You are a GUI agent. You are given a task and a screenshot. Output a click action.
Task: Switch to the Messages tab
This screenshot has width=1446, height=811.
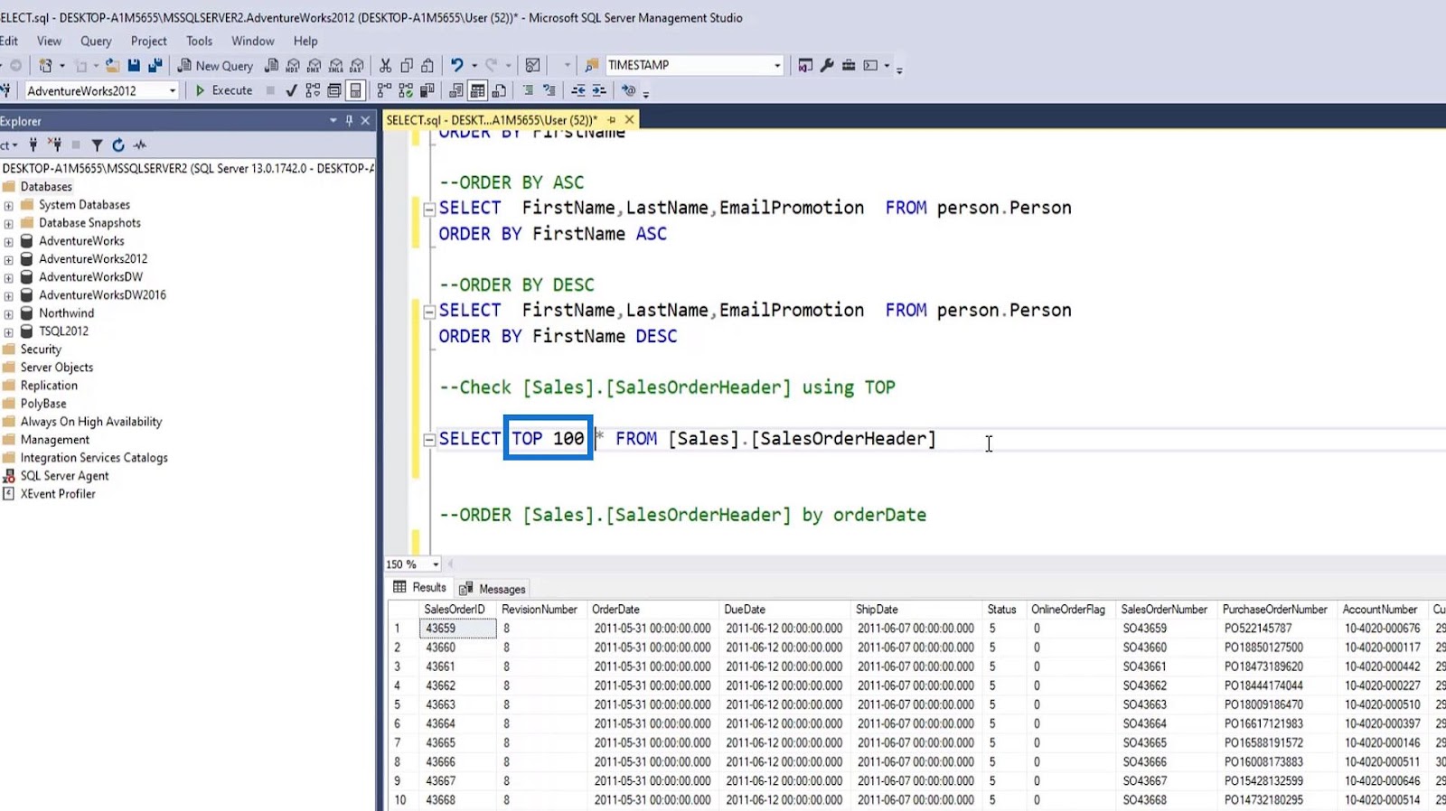pos(493,589)
